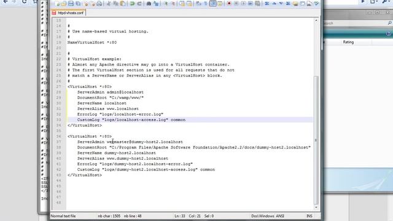Click 'Ln : 33' in the status bar

pyautogui.click(x=180, y=216)
